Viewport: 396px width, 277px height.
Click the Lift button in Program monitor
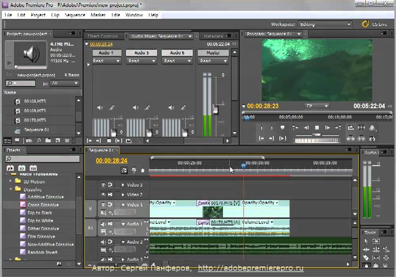tap(350, 138)
